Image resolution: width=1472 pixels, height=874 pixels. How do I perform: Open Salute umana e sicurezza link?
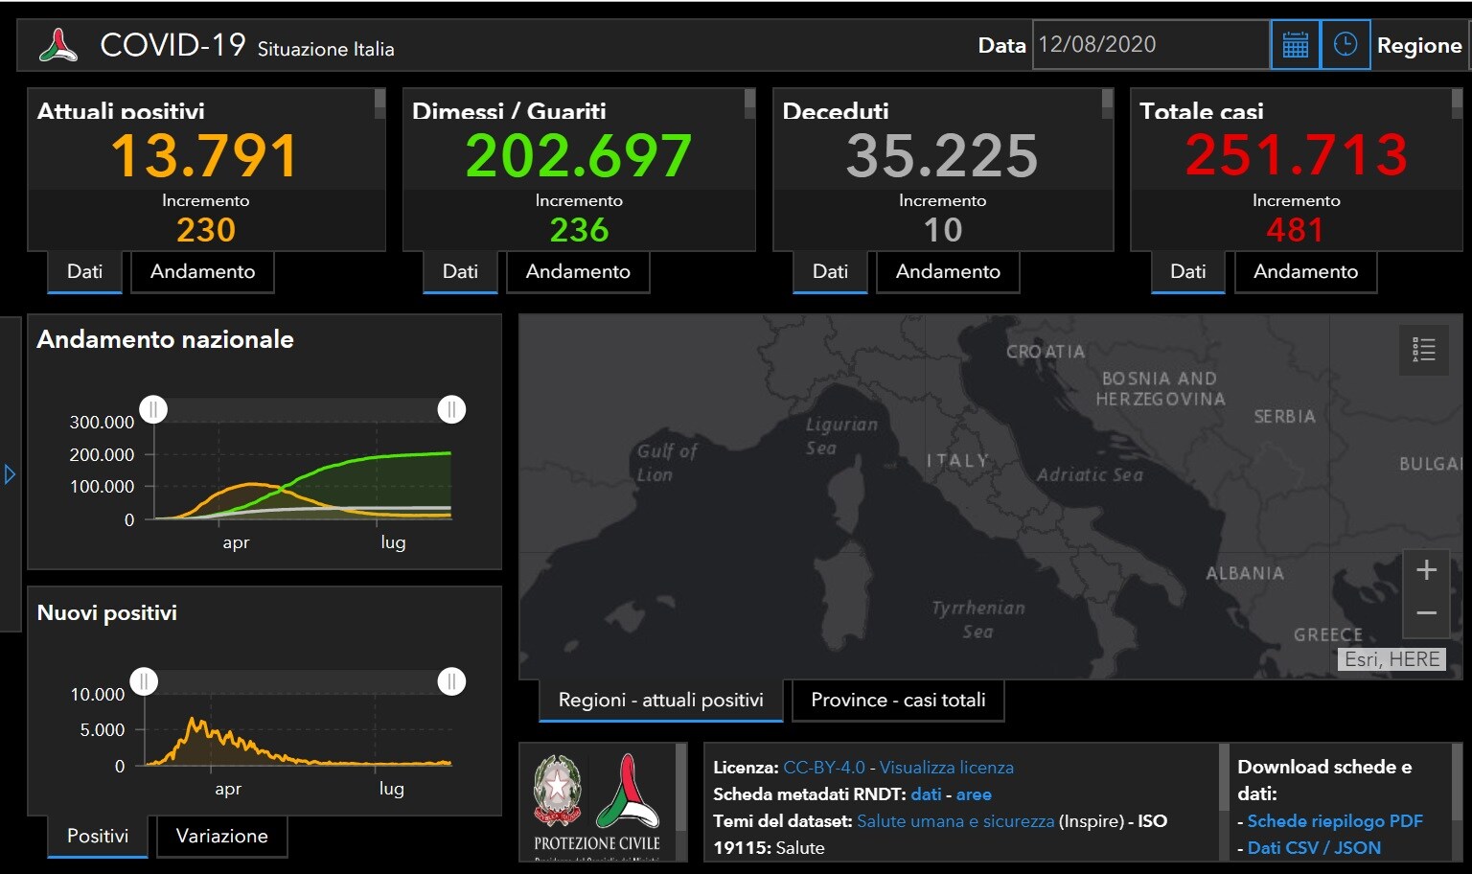tap(955, 821)
